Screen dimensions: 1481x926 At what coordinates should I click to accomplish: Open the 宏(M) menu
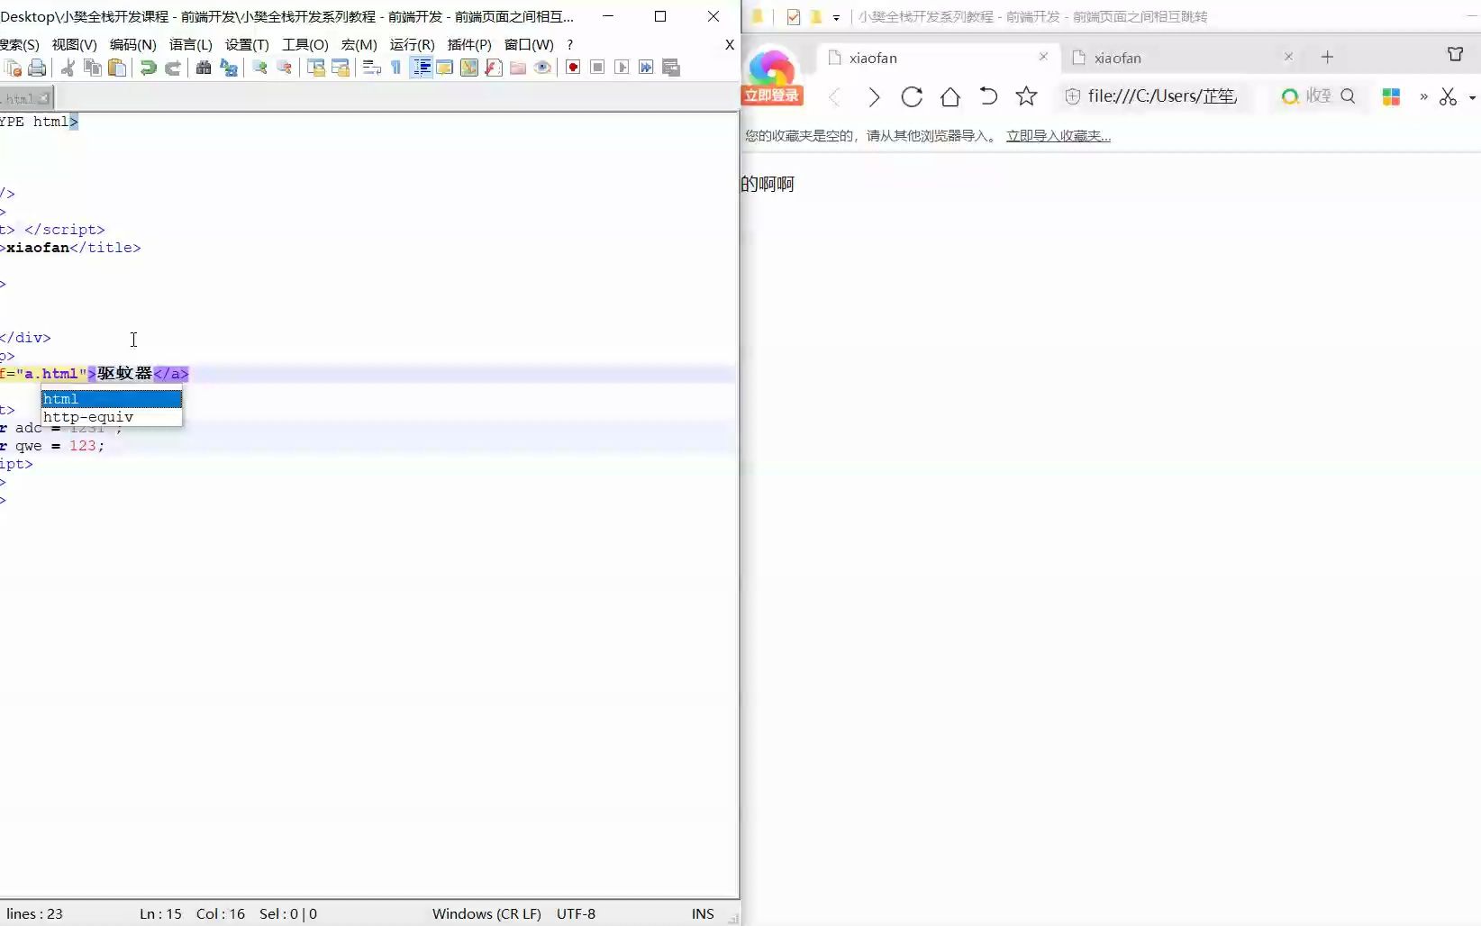pyautogui.click(x=359, y=44)
